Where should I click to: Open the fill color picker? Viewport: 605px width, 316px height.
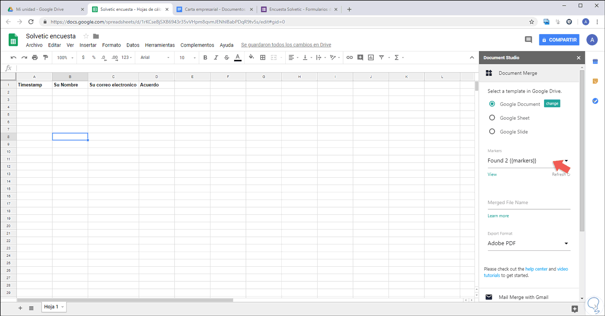tap(252, 57)
